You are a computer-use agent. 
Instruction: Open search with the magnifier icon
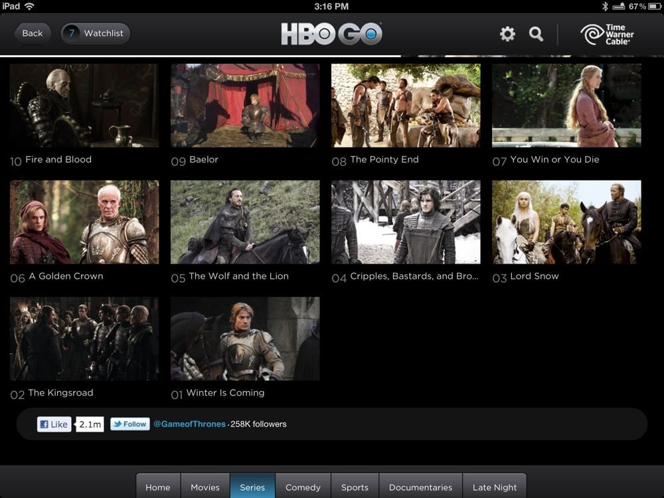tap(536, 34)
